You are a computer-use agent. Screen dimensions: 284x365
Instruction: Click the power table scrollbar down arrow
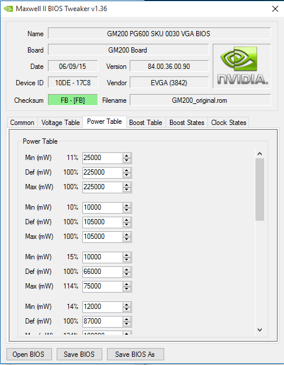[x=260, y=329]
